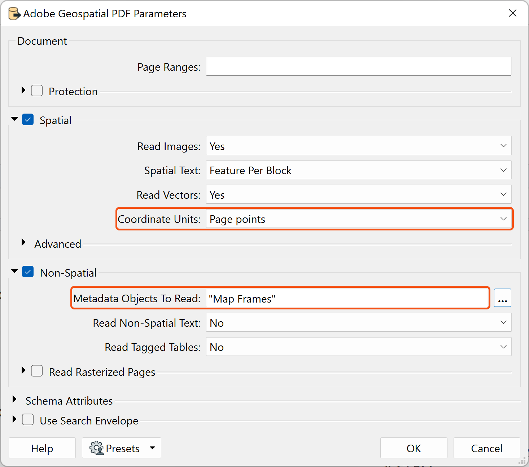Click the "Coordinate Units:" label
529x467 pixels.
(159, 219)
